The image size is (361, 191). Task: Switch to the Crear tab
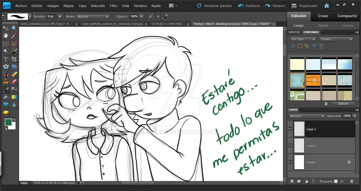click(x=323, y=16)
